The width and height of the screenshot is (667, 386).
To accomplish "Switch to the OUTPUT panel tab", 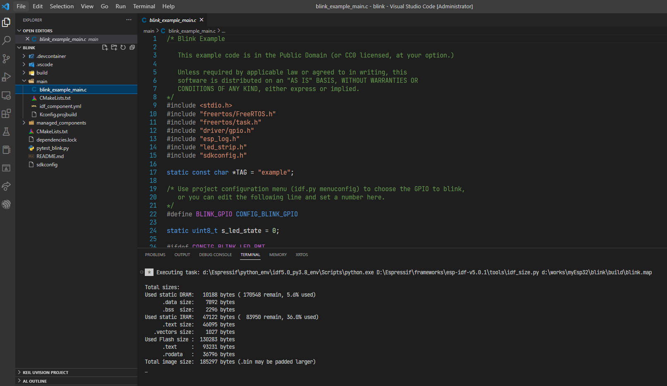I will pyautogui.click(x=182, y=255).
